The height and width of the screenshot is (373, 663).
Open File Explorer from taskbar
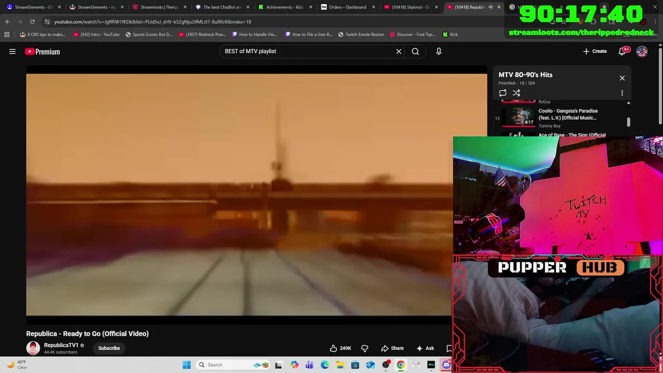pyautogui.click(x=340, y=365)
